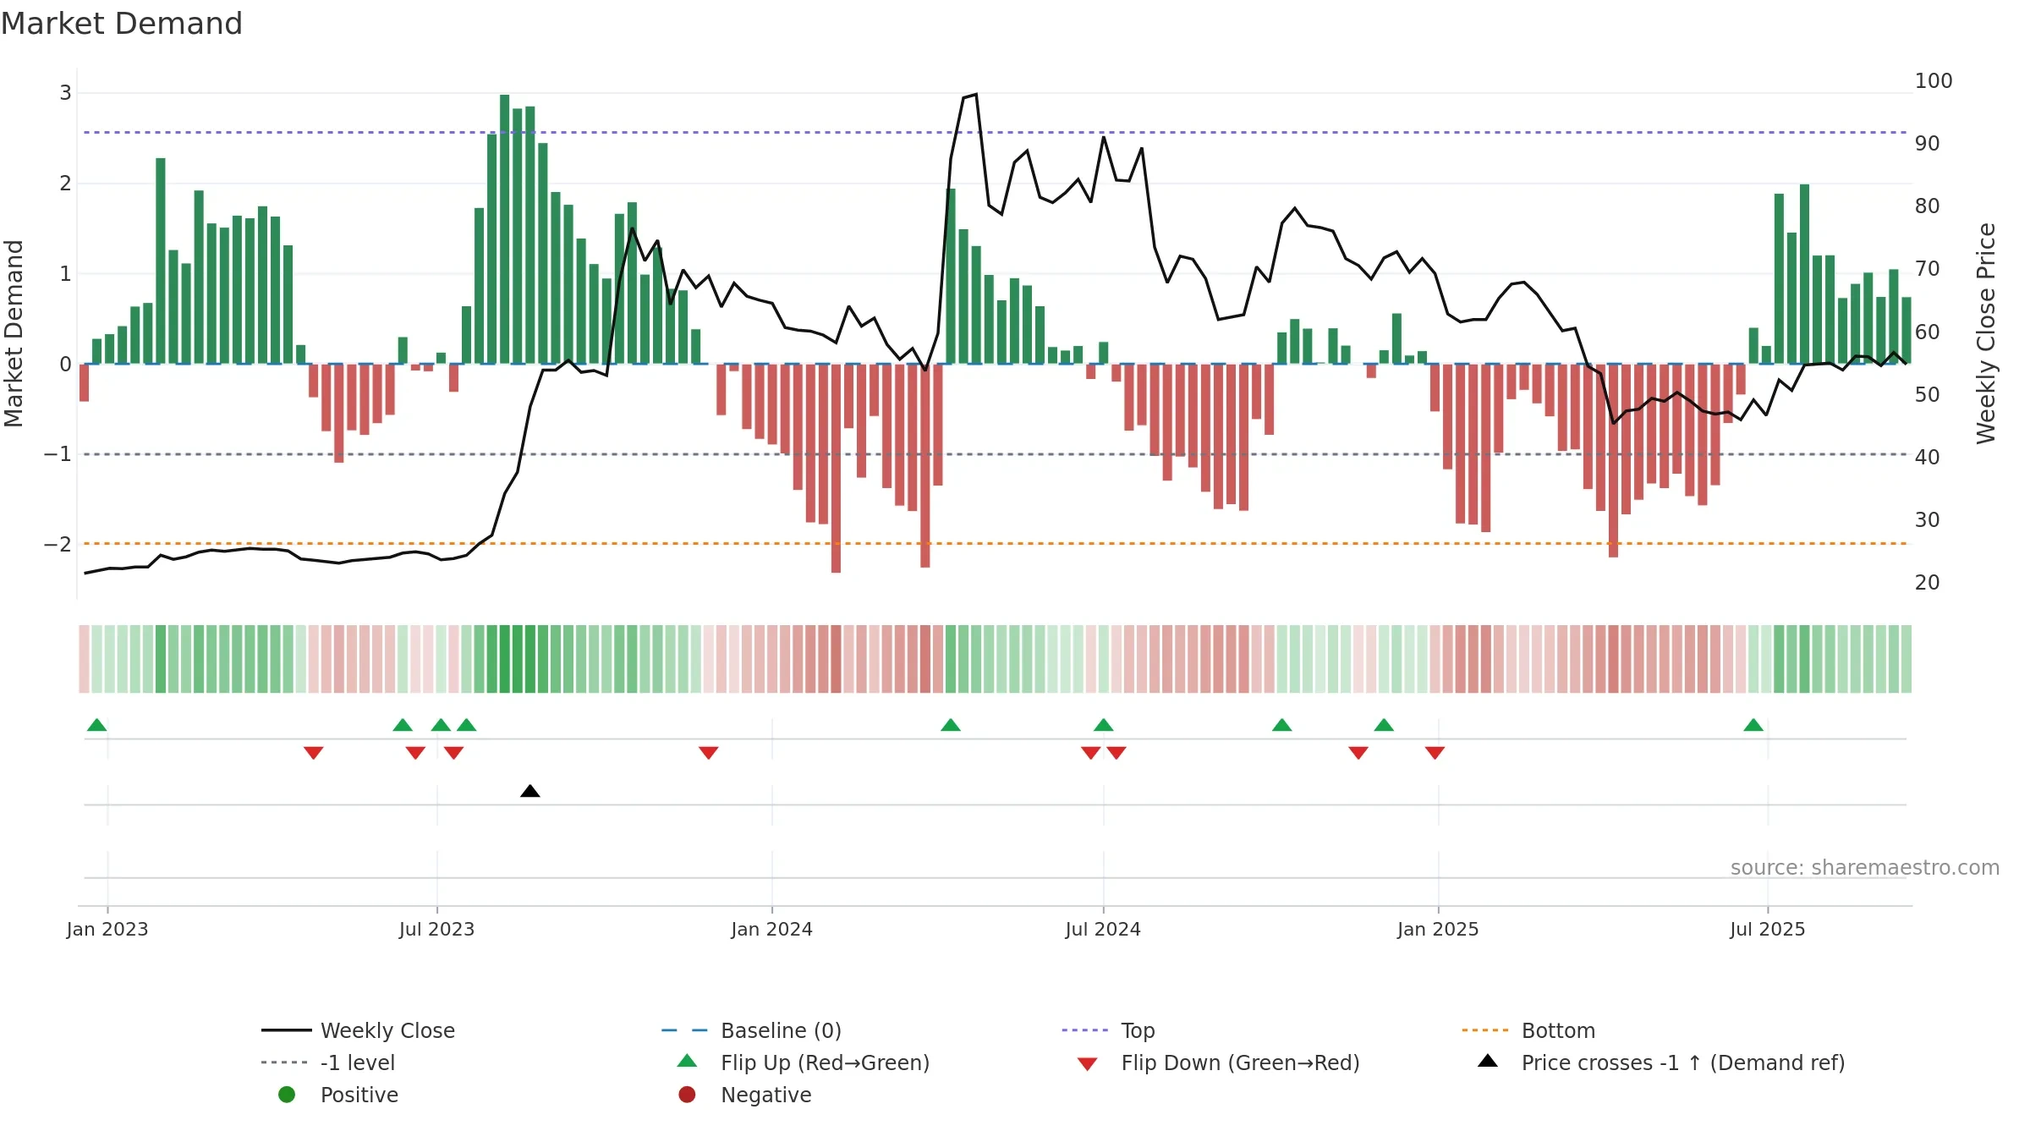The height and width of the screenshot is (1142, 2030).
Task: Click the Jan 2025 x-axis label
Action: click(x=1439, y=930)
